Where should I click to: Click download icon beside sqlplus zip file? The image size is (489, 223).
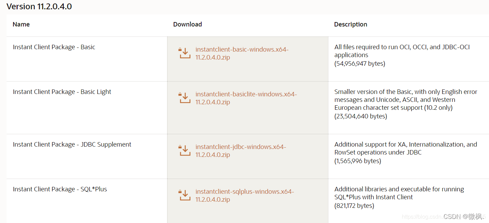click(185, 195)
